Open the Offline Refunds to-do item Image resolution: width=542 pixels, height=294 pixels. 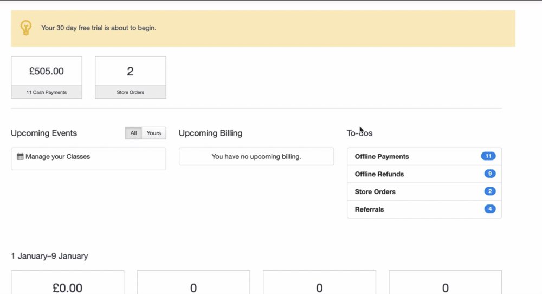pos(379,174)
